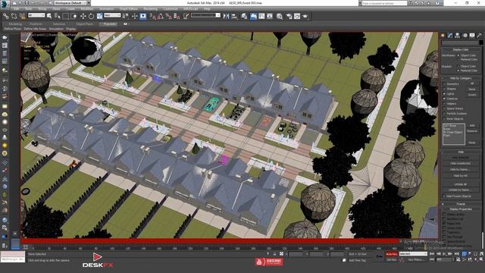Viewport: 485px width, 273px height.
Task: Select Wireframe Material Color radio button
Action: click(x=458, y=59)
